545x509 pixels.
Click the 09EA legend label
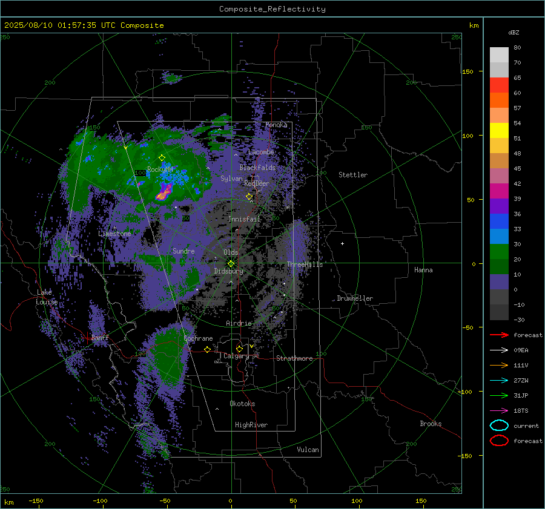(x=521, y=350)
